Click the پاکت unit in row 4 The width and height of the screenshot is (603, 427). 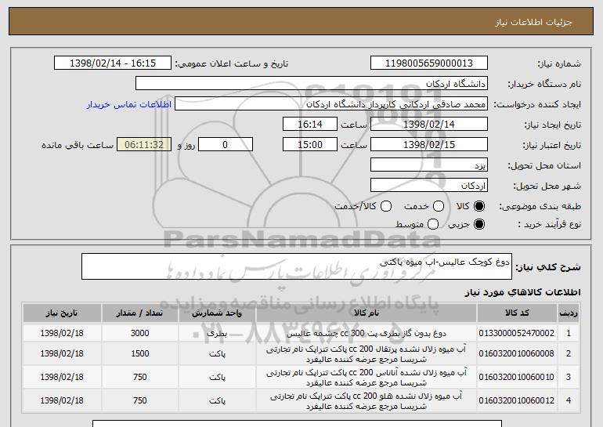[217, 401]
